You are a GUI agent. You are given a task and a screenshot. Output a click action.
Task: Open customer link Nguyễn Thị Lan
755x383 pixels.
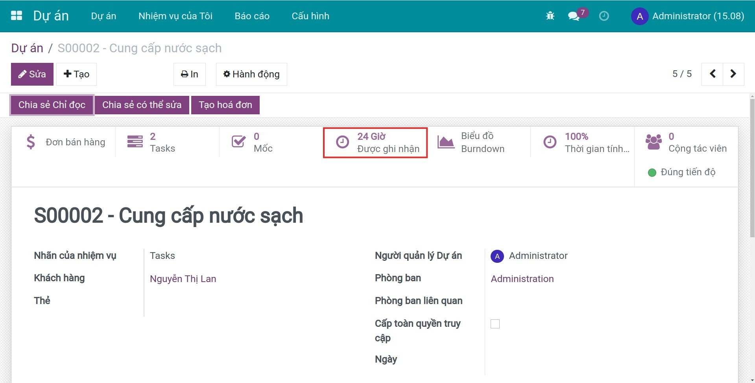point(183,279)
